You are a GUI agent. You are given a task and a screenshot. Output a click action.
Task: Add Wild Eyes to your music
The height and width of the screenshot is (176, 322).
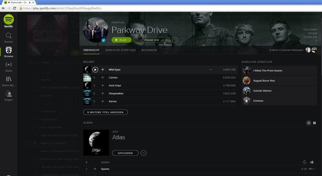point(103,70)
